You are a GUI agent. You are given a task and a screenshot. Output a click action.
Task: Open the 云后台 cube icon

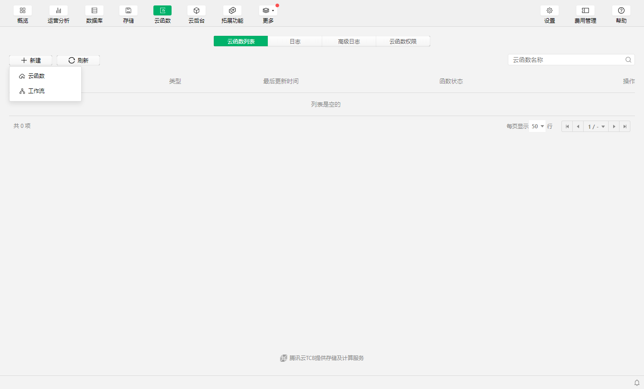[x=197, y=10]
